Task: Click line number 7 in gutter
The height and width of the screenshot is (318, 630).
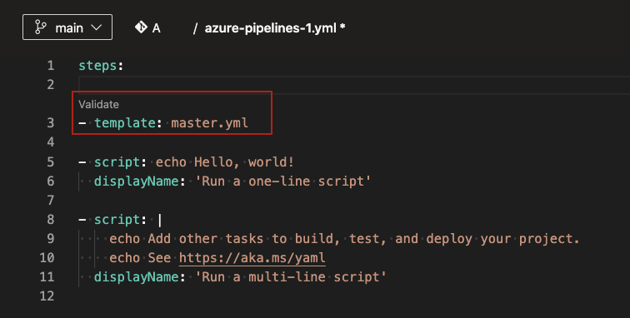Action: tap(51, 200)
